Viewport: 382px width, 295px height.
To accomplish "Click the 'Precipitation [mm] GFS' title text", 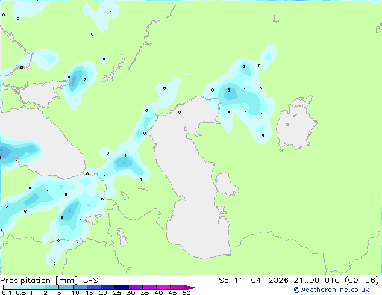I will [49, 281].
